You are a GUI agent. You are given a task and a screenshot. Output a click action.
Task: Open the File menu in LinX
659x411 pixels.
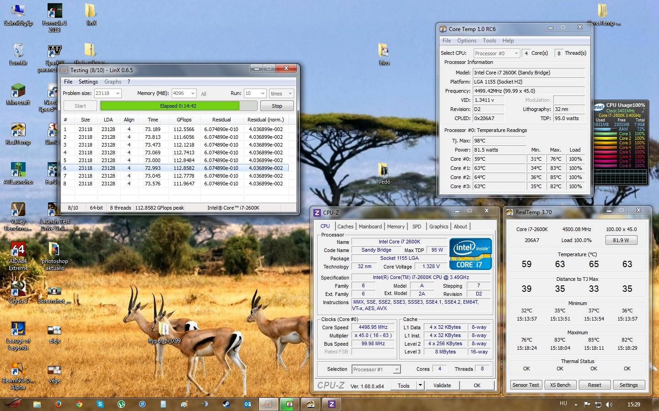tap(68, 82)
